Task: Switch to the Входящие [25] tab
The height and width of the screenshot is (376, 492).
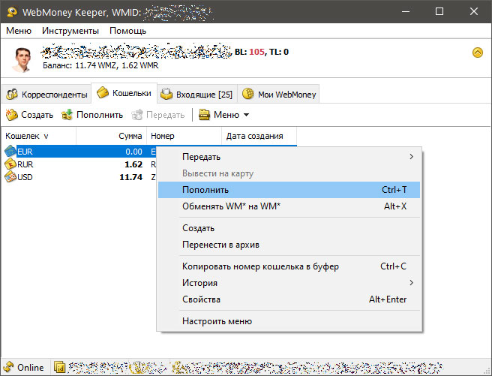Action: [197, 94]
